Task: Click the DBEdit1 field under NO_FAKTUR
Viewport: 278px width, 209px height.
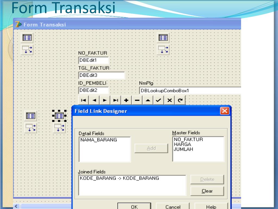Action: [x=93, y=60]
